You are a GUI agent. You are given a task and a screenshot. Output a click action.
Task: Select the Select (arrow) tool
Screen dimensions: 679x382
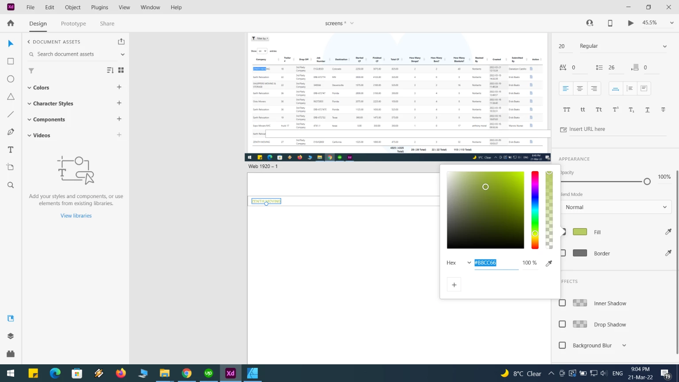[x=11, y=43]
